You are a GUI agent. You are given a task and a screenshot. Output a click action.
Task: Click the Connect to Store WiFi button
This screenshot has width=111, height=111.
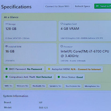(x=57, y=6)
